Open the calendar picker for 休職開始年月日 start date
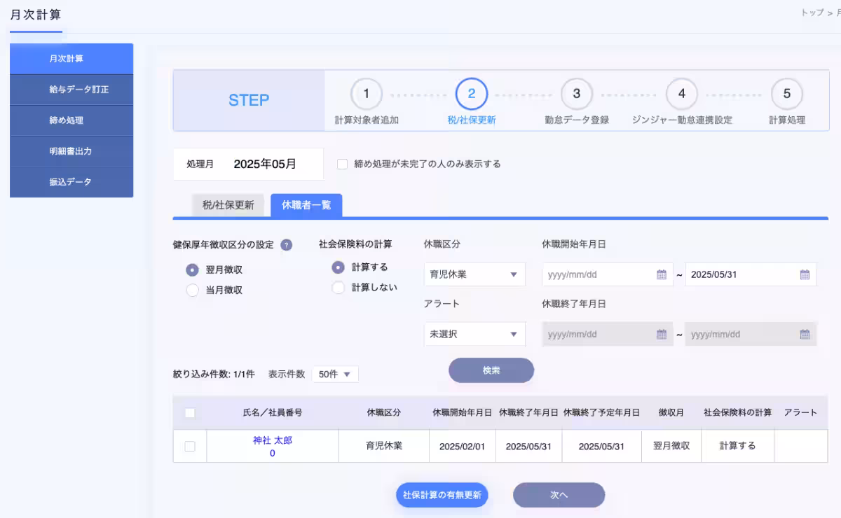Viewport: 841px width, 518px height. (659, 274)
